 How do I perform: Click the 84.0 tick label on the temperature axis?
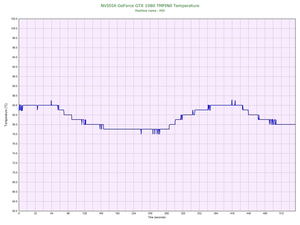click(x=14, y=105)
